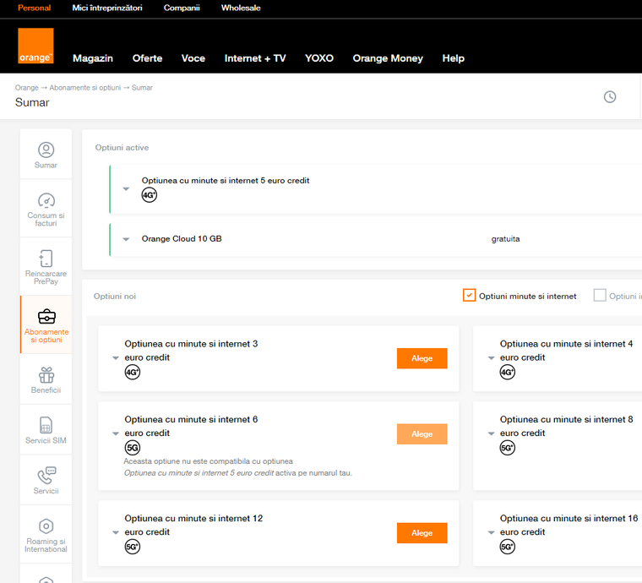Expand active option 5 euro credit details
642x583 pixels.
pos(126,188)
